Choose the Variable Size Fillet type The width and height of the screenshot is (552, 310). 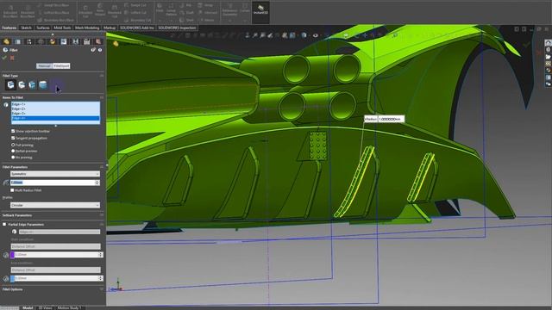(22, 84)
